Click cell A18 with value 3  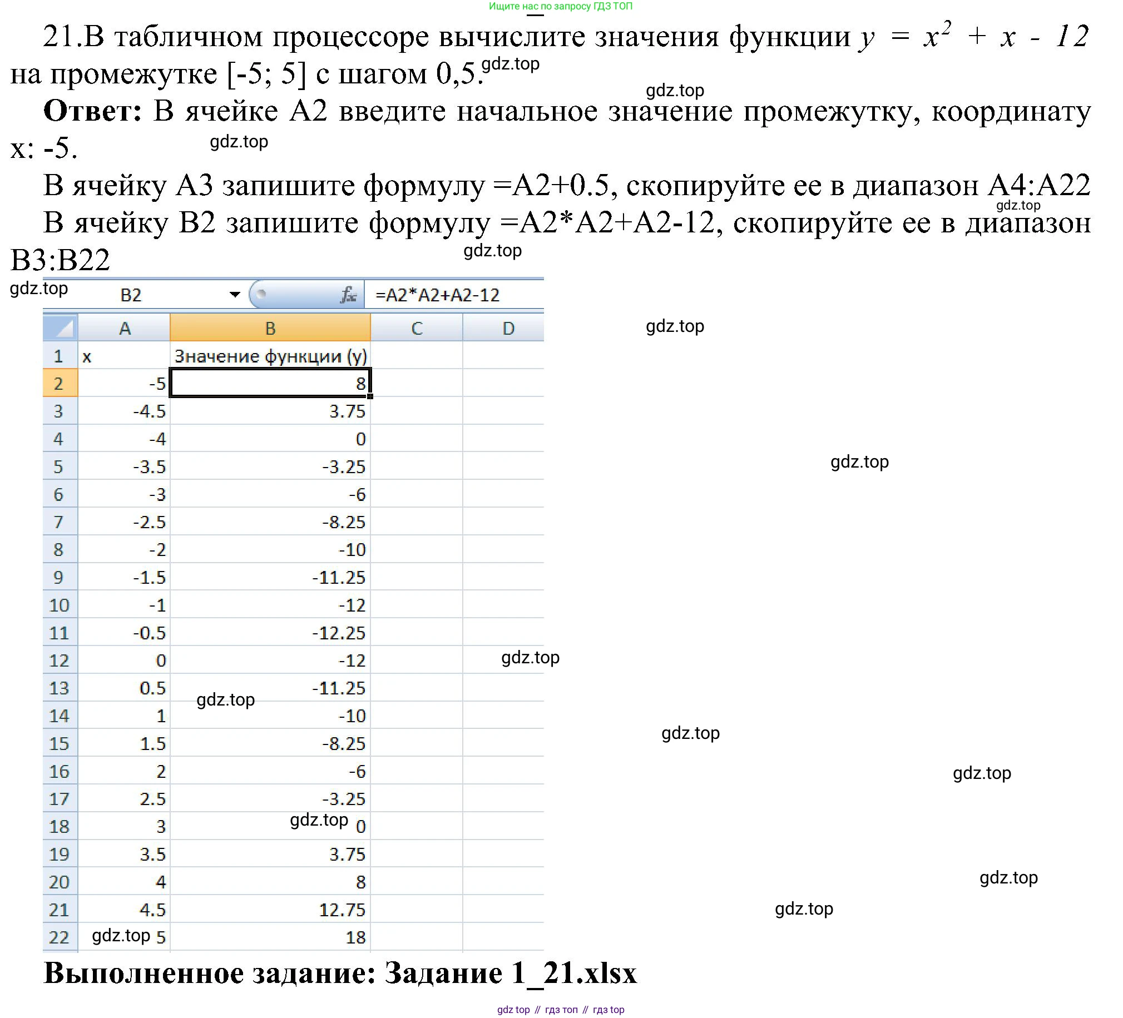(x=124, y=826)
